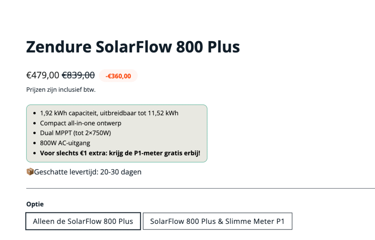Screen dimensions: 375x240
Task: Click the bold P1-meter promotion line
Action: [x=120, y=153]
